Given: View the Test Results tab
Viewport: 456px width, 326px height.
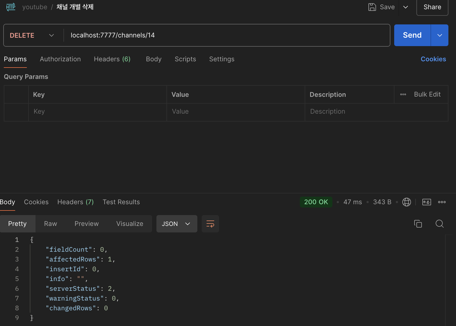Looking at the screenshot, I should click(121, 202).
